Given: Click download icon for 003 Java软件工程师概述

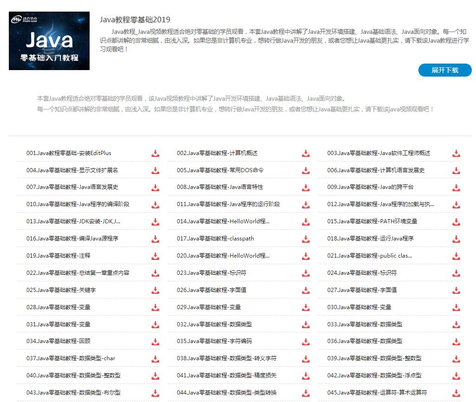Looking at the screenshot, I should (x=456, y=154).
